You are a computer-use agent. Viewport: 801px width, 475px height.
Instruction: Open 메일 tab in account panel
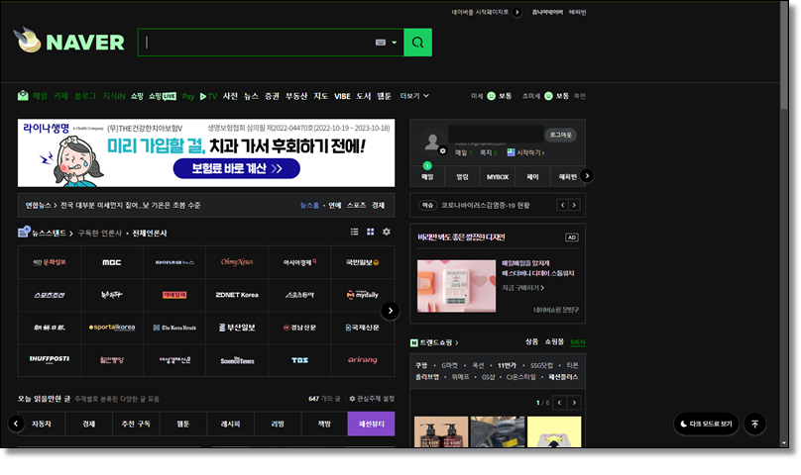[x=427, y=176]
